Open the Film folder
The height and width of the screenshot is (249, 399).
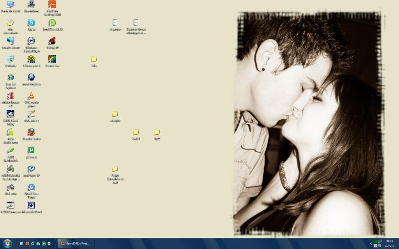coord(94,59)
